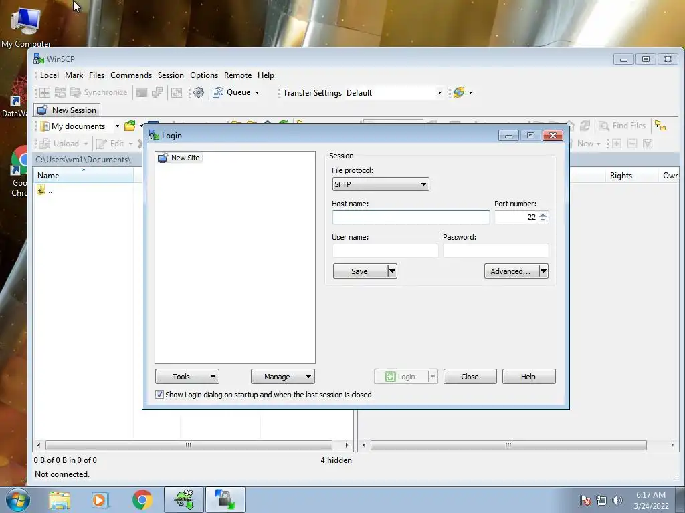Click the Compare Directories toolbar icon

(45, 92)
